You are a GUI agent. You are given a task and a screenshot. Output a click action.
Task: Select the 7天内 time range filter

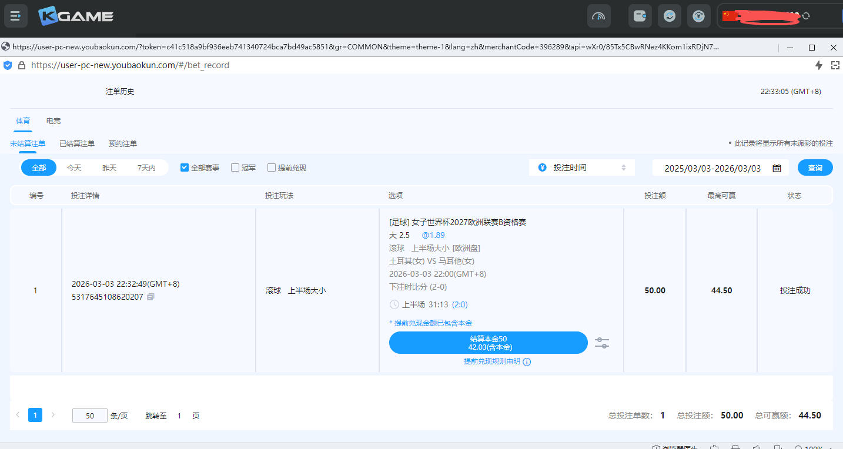coord(146,167)
